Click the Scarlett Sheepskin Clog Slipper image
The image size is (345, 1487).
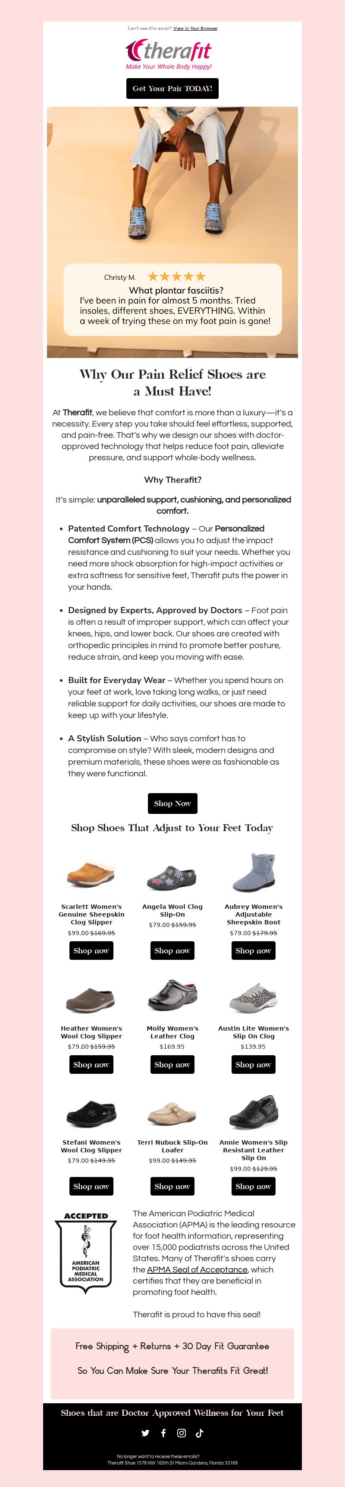[91, 873]
